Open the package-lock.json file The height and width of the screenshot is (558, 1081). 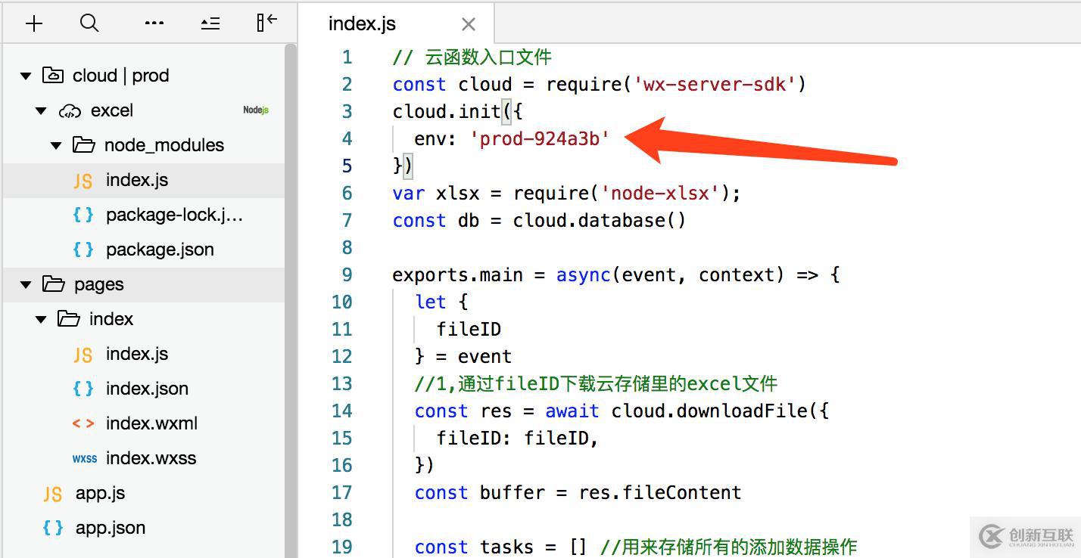(x=175, y=215)
